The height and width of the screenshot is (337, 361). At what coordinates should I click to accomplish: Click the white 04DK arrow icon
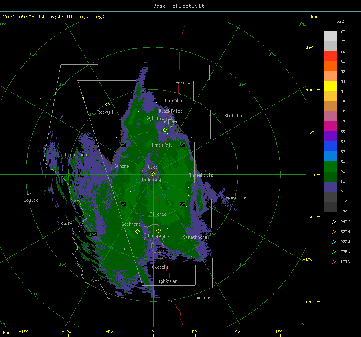coord(331,222)
